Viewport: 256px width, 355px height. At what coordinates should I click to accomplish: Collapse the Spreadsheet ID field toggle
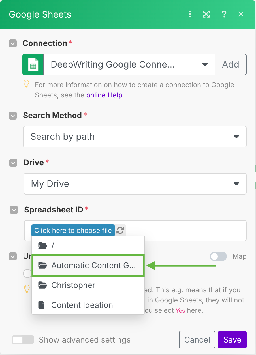point(14,210)
